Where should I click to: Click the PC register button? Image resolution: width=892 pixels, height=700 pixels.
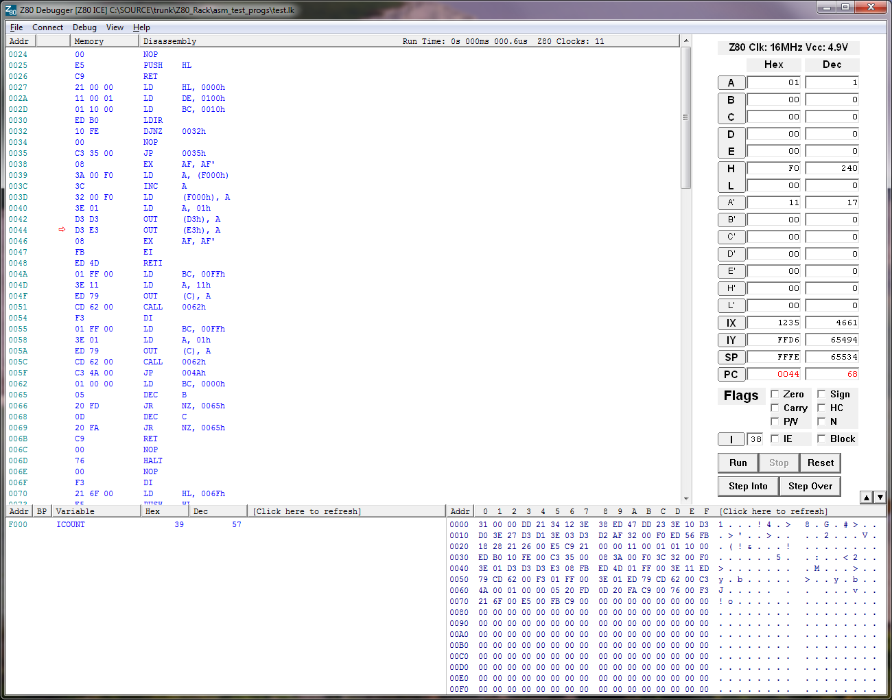click(x=731, y=374)
